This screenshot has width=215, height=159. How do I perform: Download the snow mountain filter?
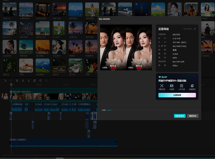(x=47, y=70)
